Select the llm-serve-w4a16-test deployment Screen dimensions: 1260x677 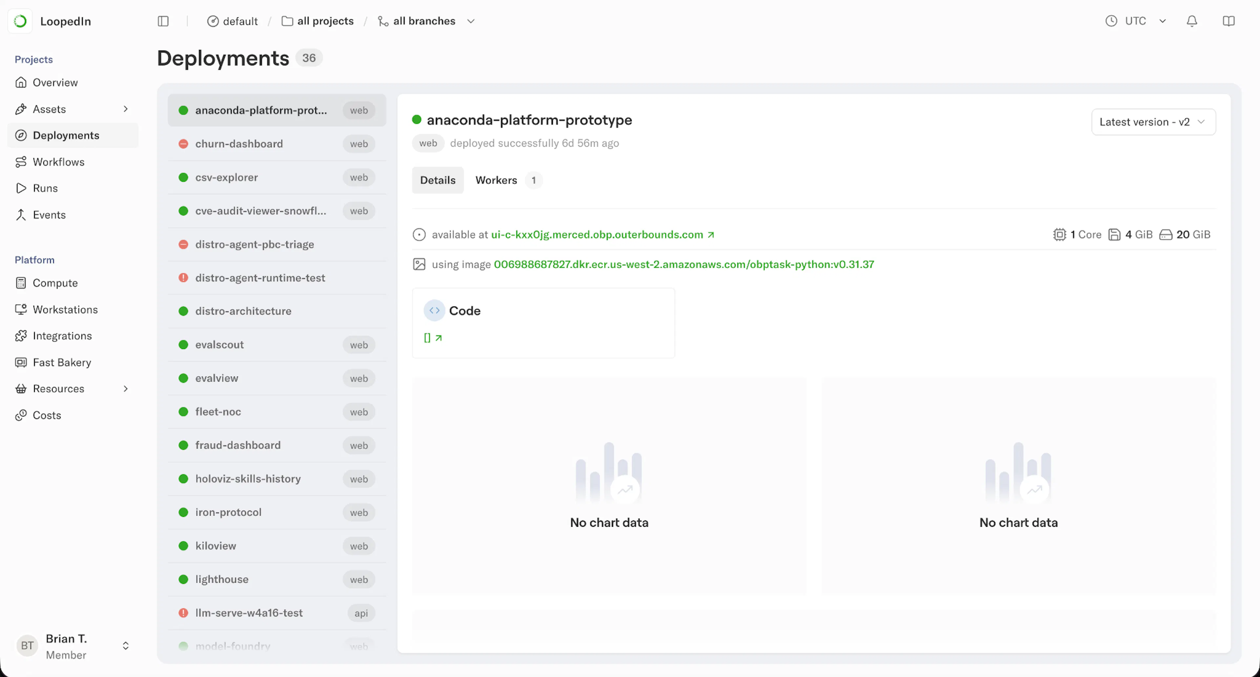point(277,613)
